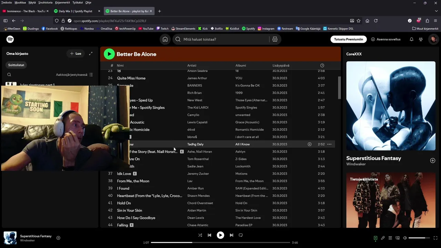Filter library by Soittolistat chip

(16, 65)
